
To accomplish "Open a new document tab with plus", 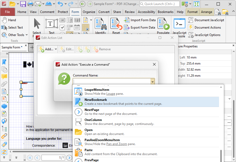I will coord(32,48).
